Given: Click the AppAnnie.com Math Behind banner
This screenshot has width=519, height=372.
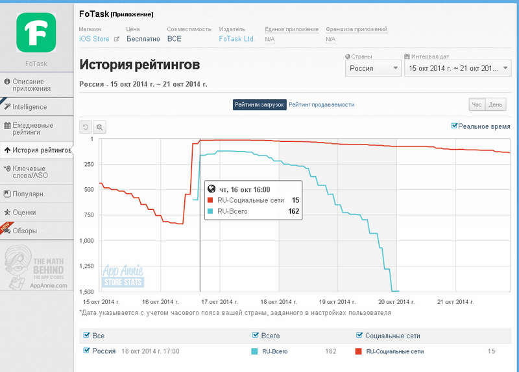Looking at the screenshot, I should point(36,267).
